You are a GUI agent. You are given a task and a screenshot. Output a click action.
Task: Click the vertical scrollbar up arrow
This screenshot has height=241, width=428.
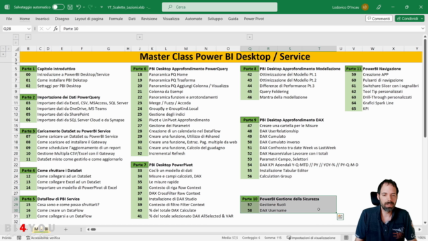point(425,36)
